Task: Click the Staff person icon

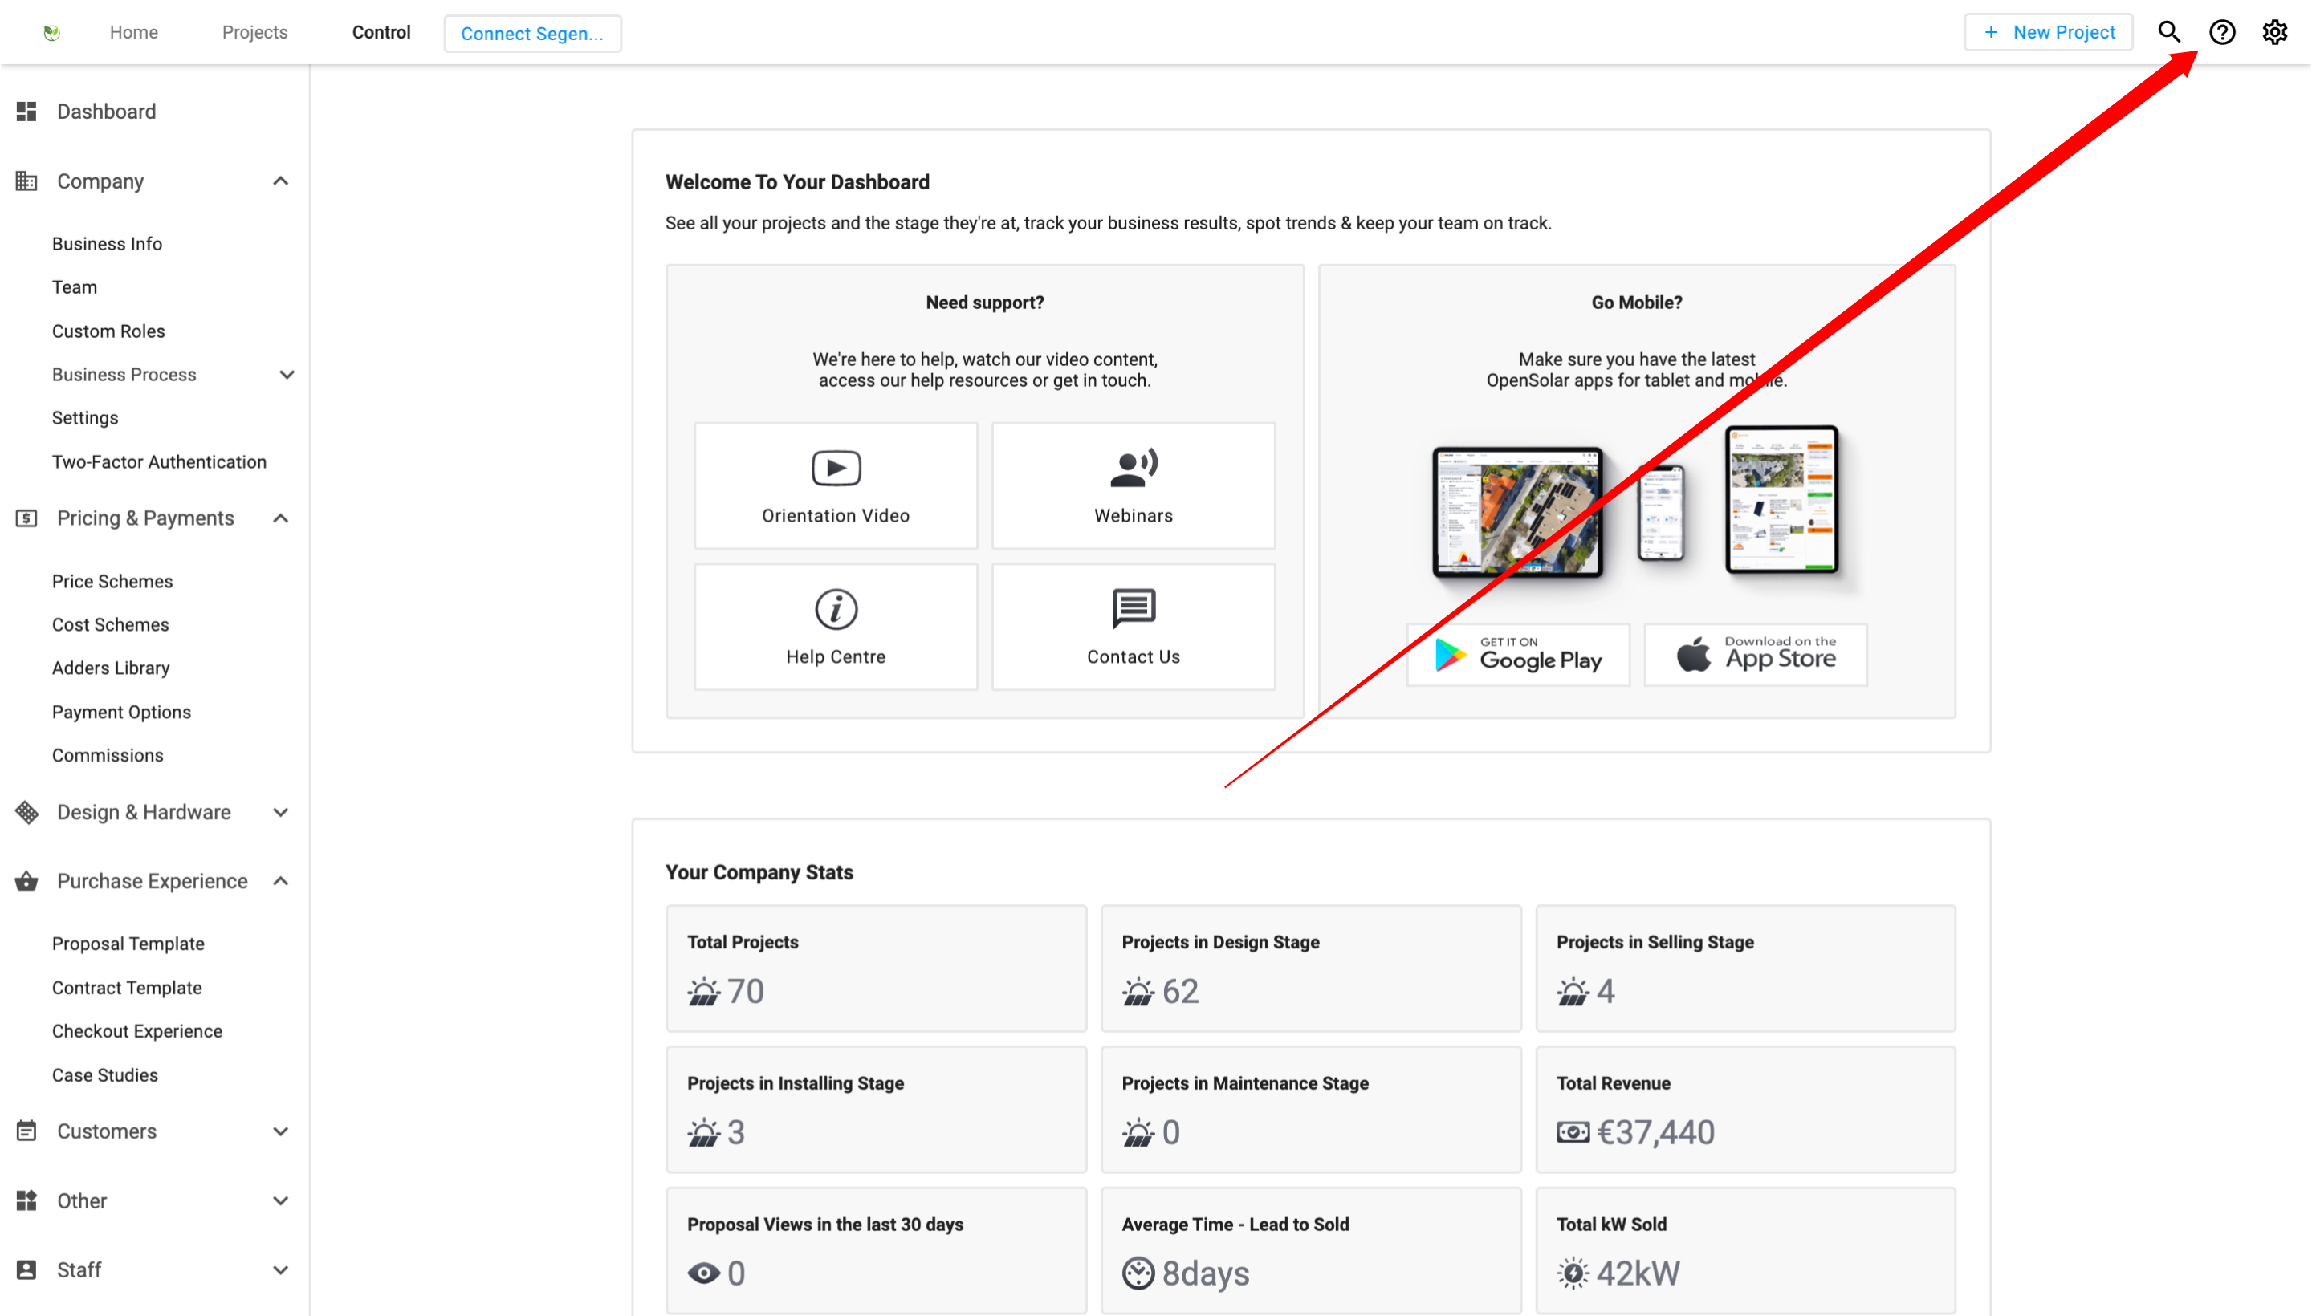Action: tap(26, 1270)
